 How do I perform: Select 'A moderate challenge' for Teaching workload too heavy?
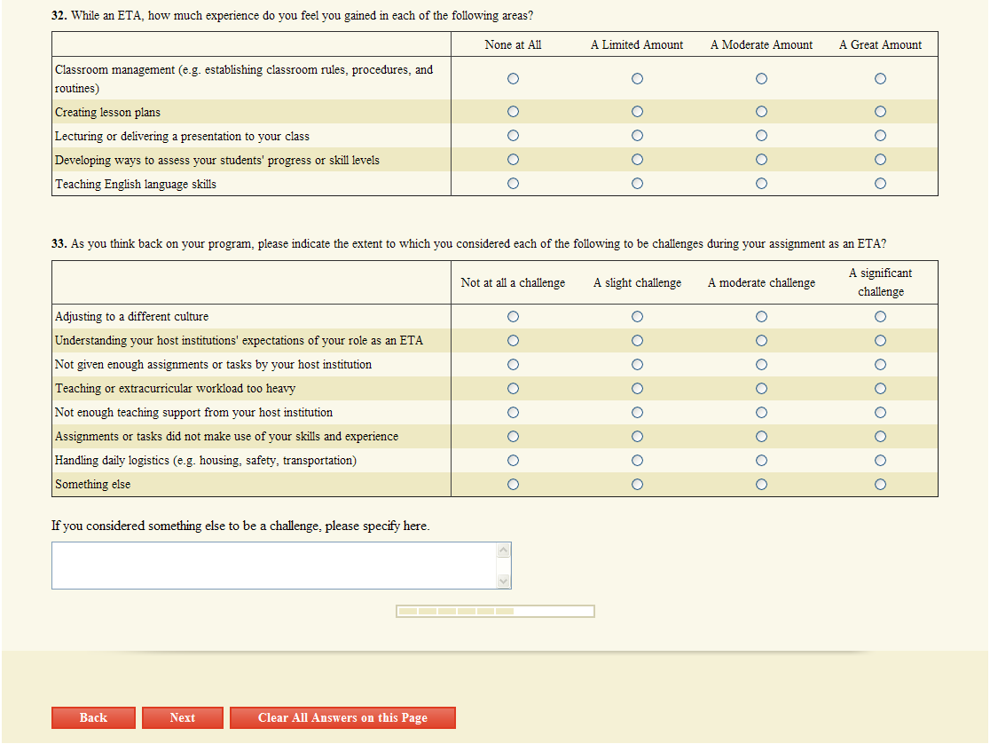click(x=761, y=389)
